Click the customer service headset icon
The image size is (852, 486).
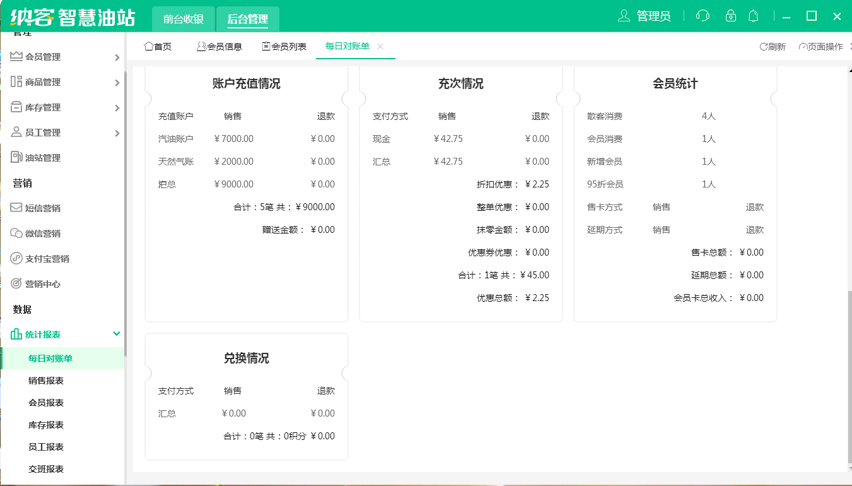coord(703,16)
